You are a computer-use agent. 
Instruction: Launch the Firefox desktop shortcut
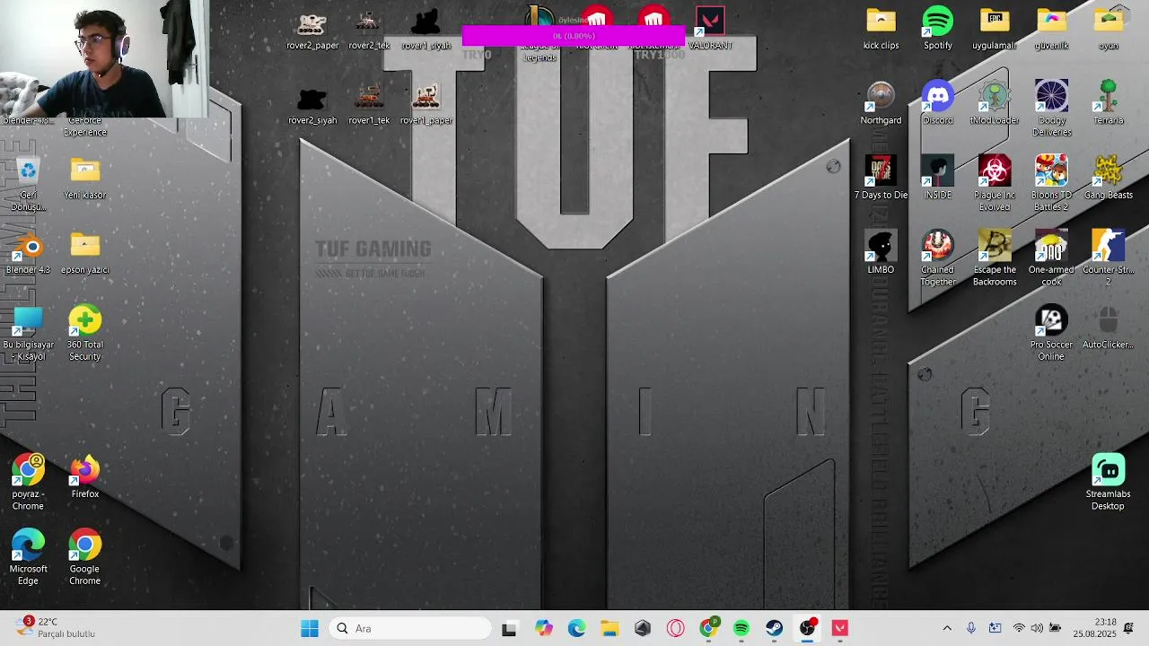click(x=85, y=477)
